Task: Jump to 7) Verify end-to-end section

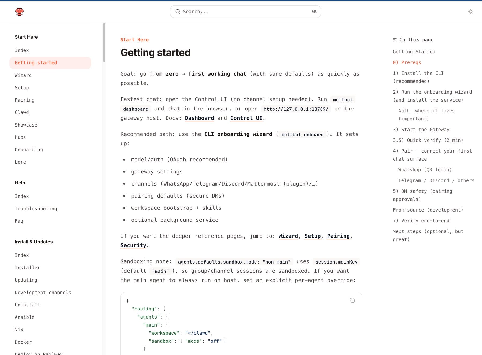Action: coord(421,221)
